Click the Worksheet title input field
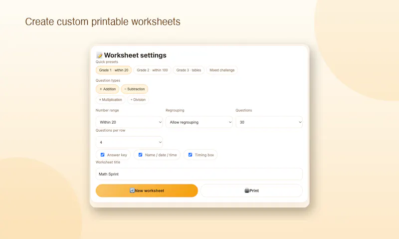 pyautogui.click(x=199, y=174)
